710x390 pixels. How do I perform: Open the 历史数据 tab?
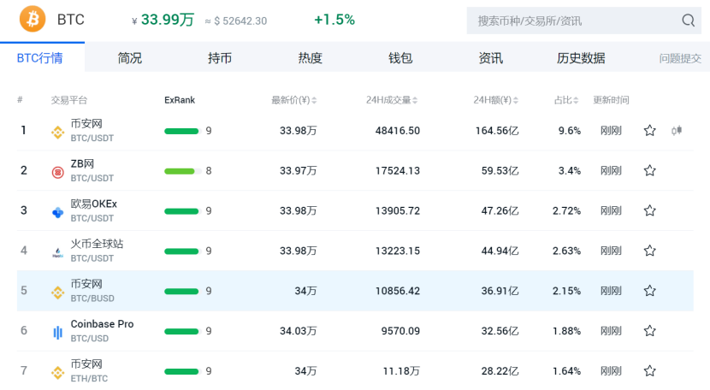(x=581, y=58)
